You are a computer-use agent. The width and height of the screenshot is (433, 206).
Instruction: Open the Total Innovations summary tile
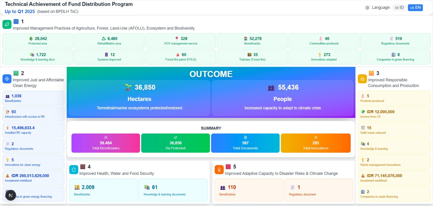pos(316,143)
